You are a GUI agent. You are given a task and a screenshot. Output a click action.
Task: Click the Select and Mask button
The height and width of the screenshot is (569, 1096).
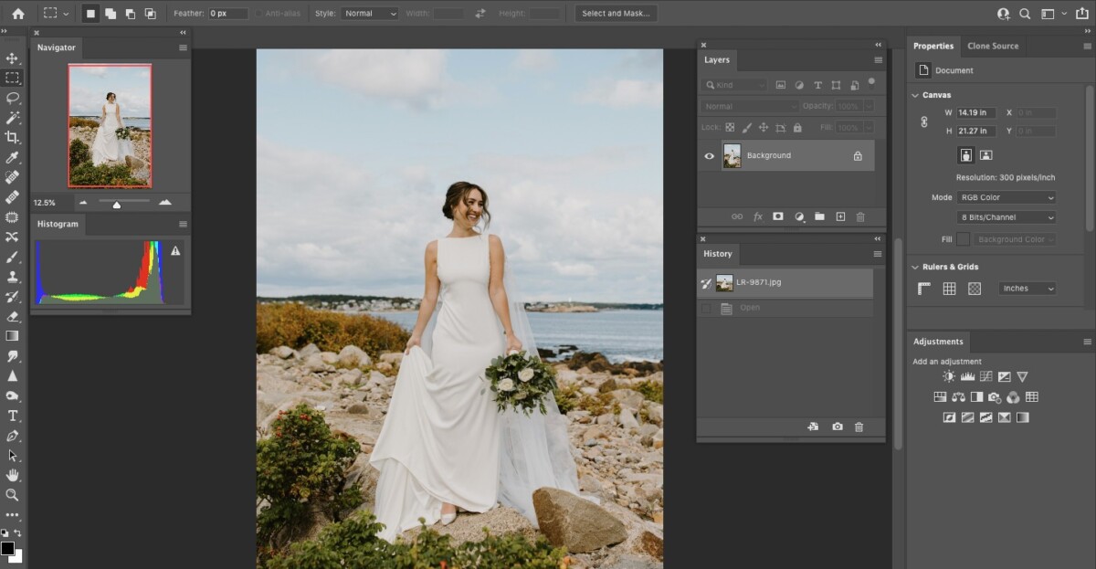(x=615, y=14)
